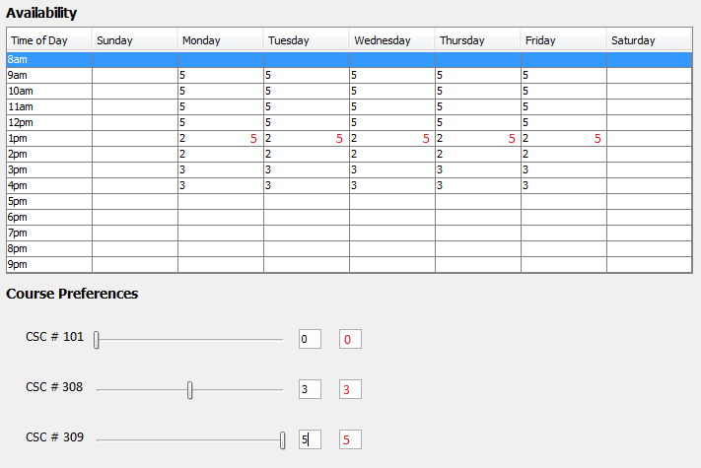
Task: Click Tuesday 1pm availability cell
Action: 306,139
